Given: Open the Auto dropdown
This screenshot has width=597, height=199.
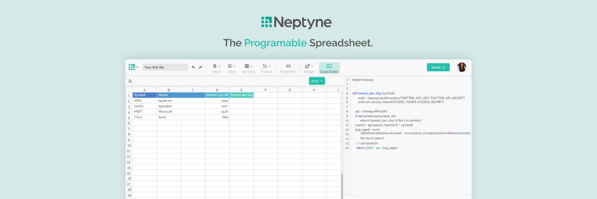Looking at the screenshot, I should pyautogui.click(x=317, y=81).
